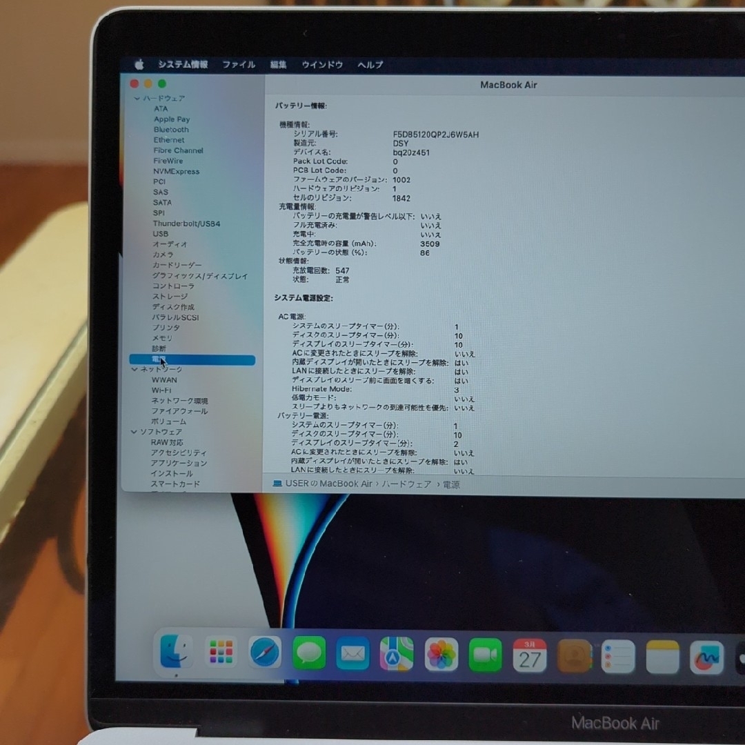Select アプリケーション in the sidebar
This screenshot has width=745, height=745.
pyautogui.click(x=179, y=464)
